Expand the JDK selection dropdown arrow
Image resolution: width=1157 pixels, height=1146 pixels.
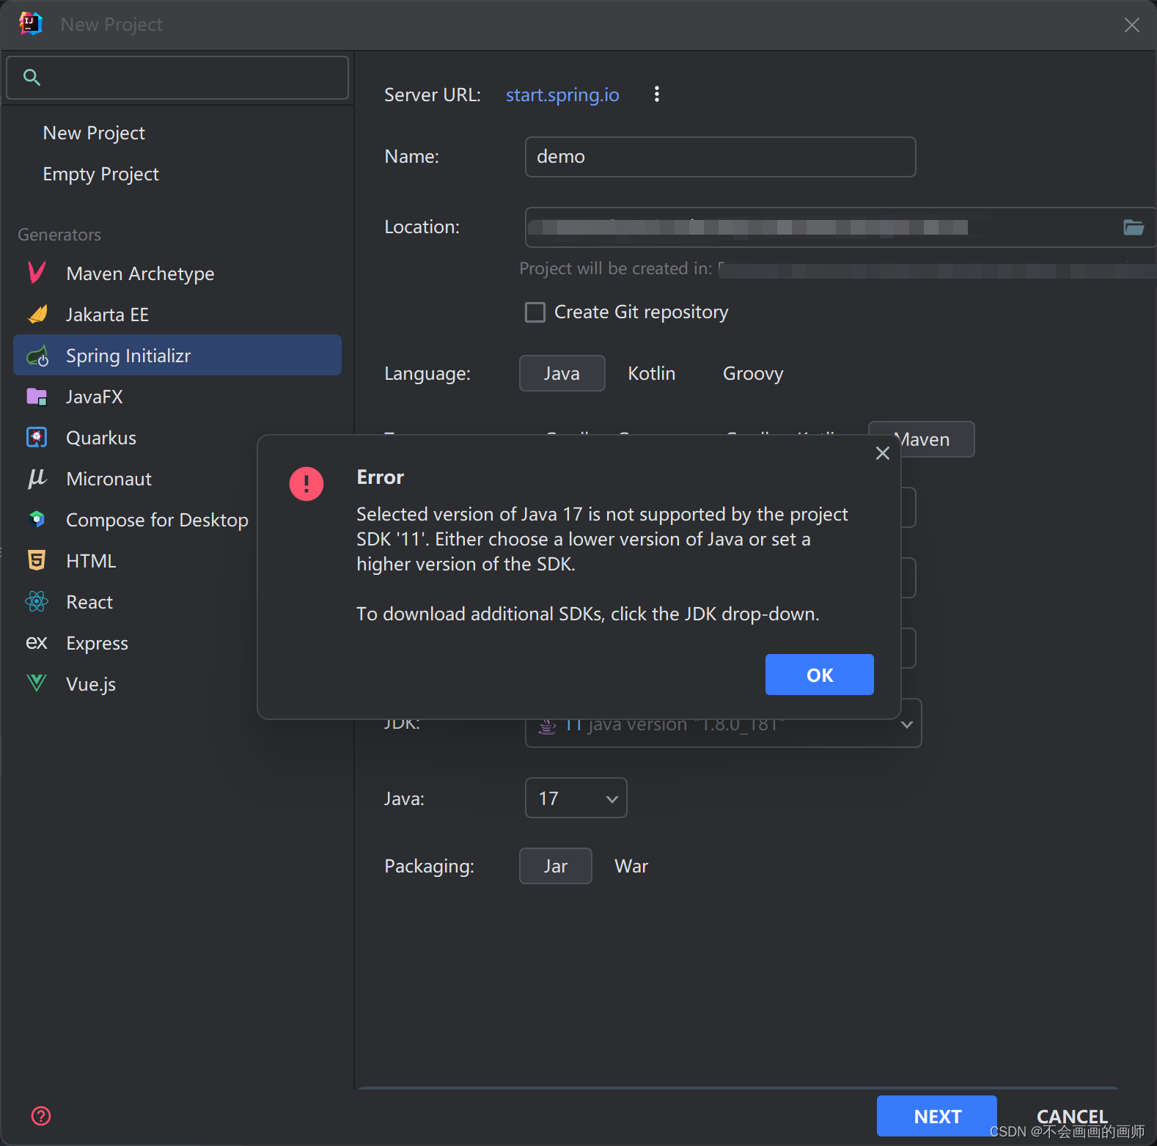907,724
